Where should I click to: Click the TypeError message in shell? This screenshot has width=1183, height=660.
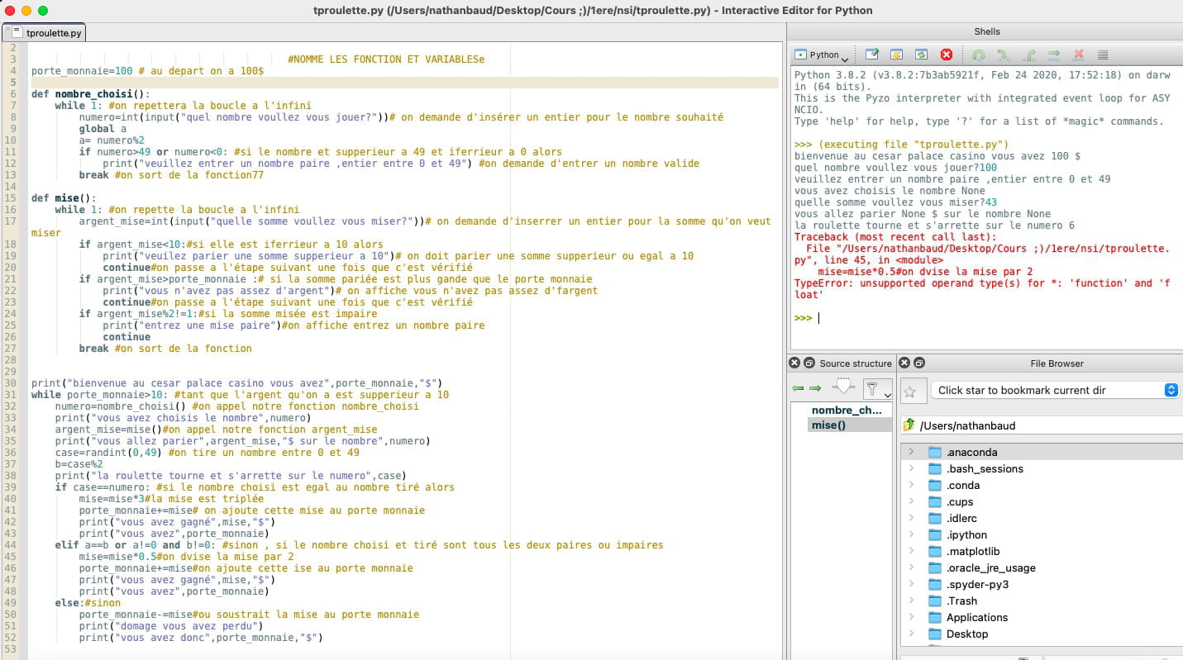click(x=982, y=288)
